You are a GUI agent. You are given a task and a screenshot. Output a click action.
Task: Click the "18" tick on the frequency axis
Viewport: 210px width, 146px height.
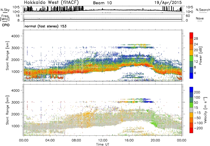tap(18, 16)
